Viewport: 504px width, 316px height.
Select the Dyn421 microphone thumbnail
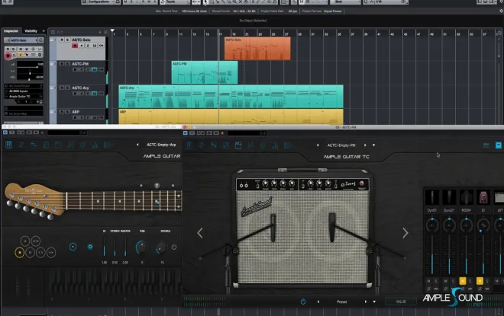coord(449,197)
